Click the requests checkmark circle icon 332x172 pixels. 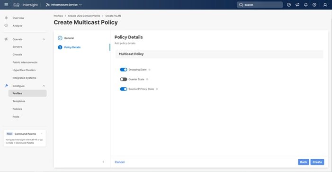[x=289, y=5]
